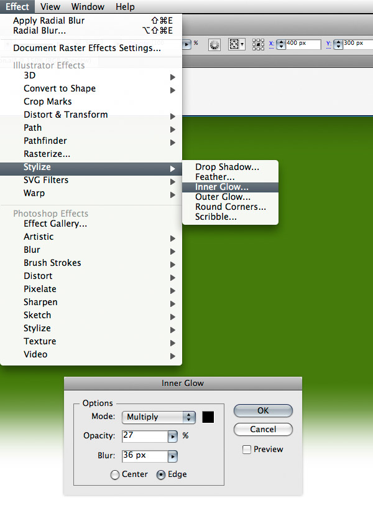
Task: Choose Drop Shadow... from Stylize
Action: [x=230, y=167]
